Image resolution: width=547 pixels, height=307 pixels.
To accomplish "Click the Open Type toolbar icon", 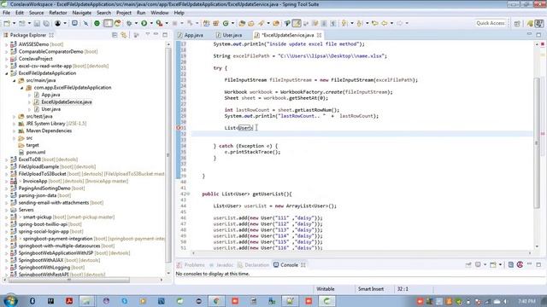I will point(241,23).
